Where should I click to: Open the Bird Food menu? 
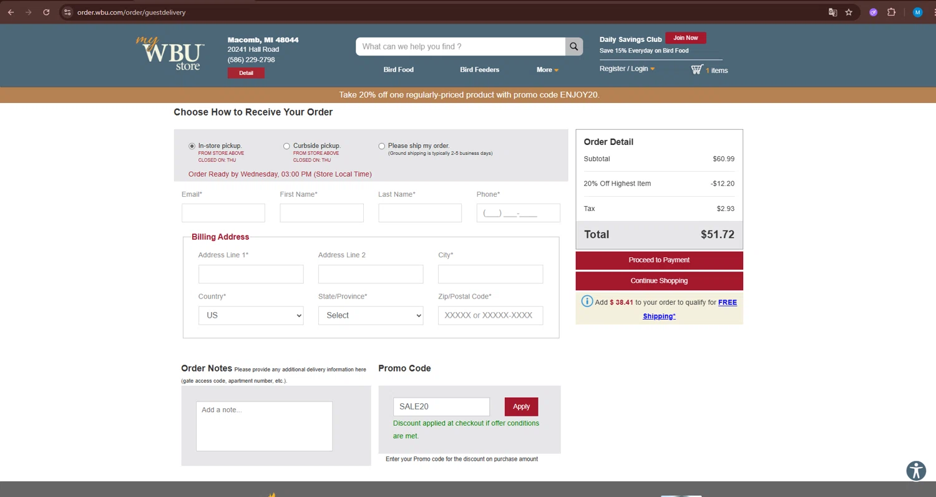click(x=399, y=70)
